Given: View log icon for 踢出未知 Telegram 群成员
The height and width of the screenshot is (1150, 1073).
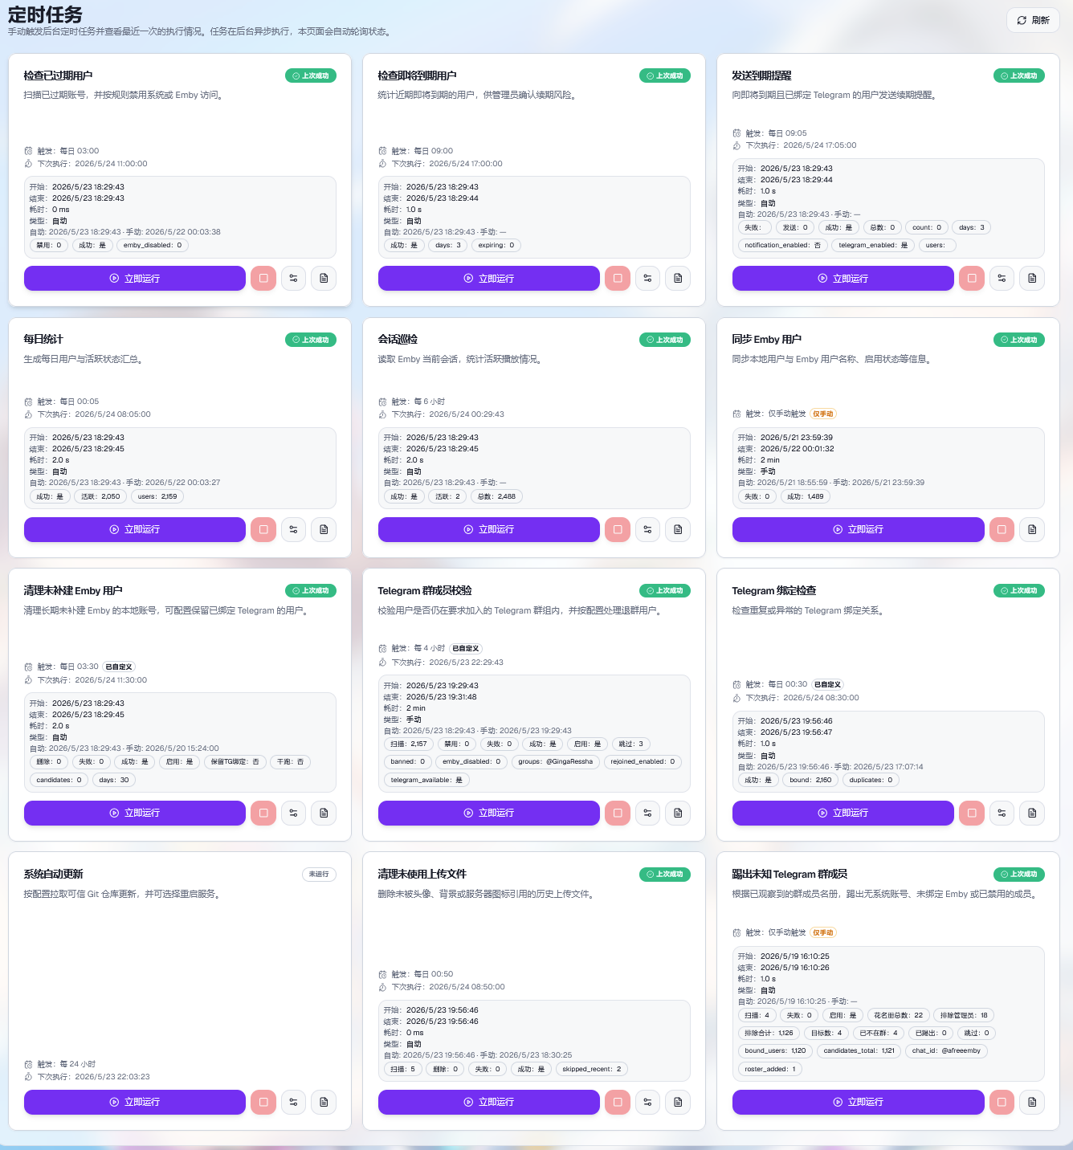Looking at the screenshot, I should [x=1032, y=1102].
